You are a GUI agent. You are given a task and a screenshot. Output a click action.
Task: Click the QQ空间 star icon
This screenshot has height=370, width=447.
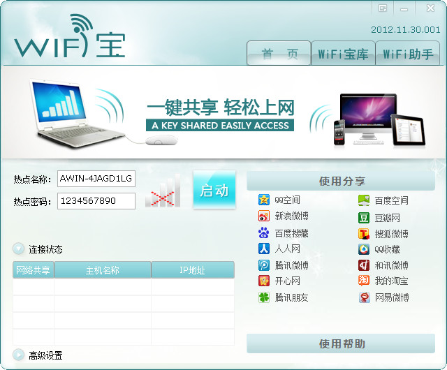[x=264, y=200]
